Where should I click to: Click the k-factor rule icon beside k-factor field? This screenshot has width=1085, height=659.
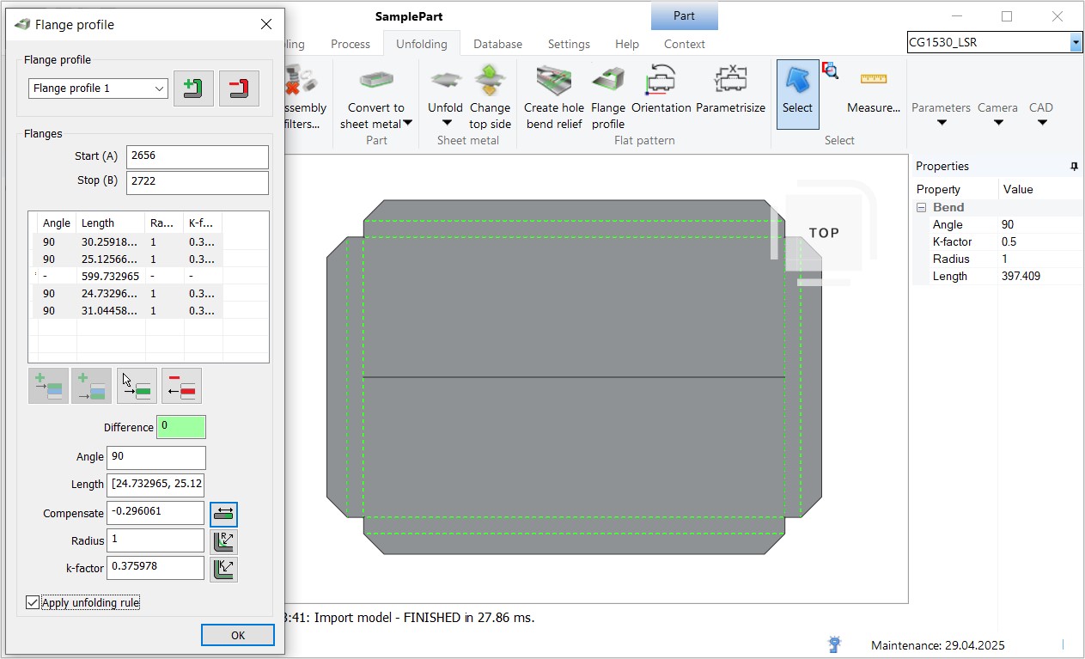(223, 569)
